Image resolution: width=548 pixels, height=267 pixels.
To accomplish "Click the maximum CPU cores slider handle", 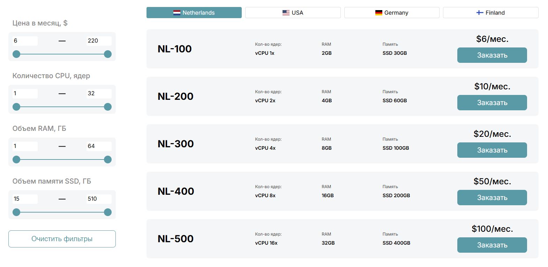I will (108, 107).
